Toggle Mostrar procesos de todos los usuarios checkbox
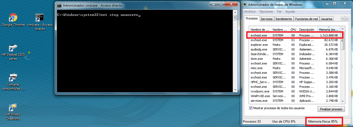Screen dimensions: 353x127 (251, 108)
